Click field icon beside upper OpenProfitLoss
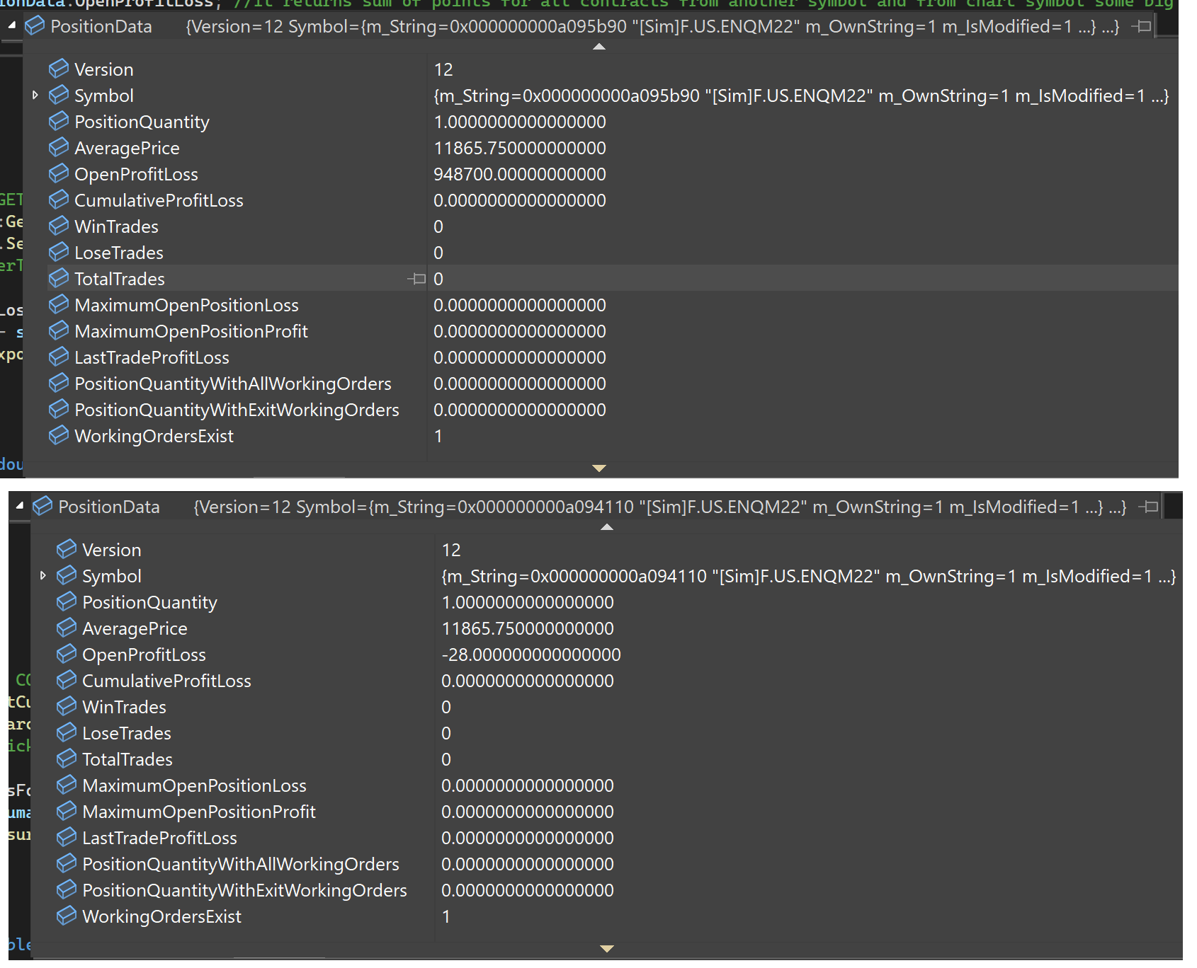This screenshot has width=1197, height=968. pos(59,173)
